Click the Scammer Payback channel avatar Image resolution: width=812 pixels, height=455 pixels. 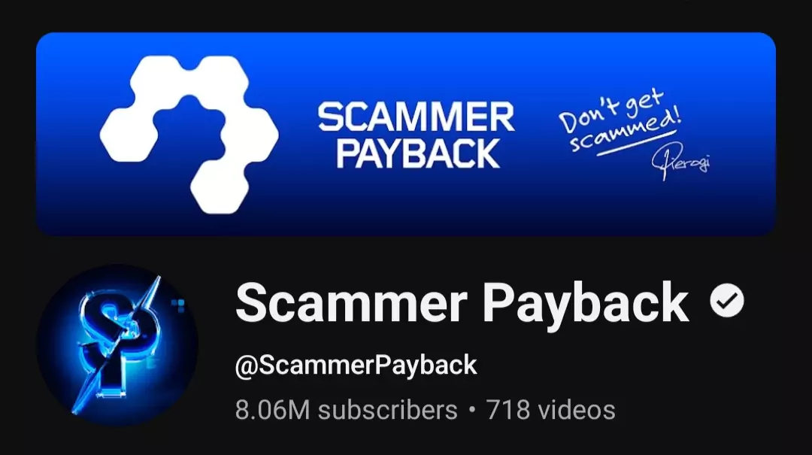pyautogui.click(x=117, y=344)
